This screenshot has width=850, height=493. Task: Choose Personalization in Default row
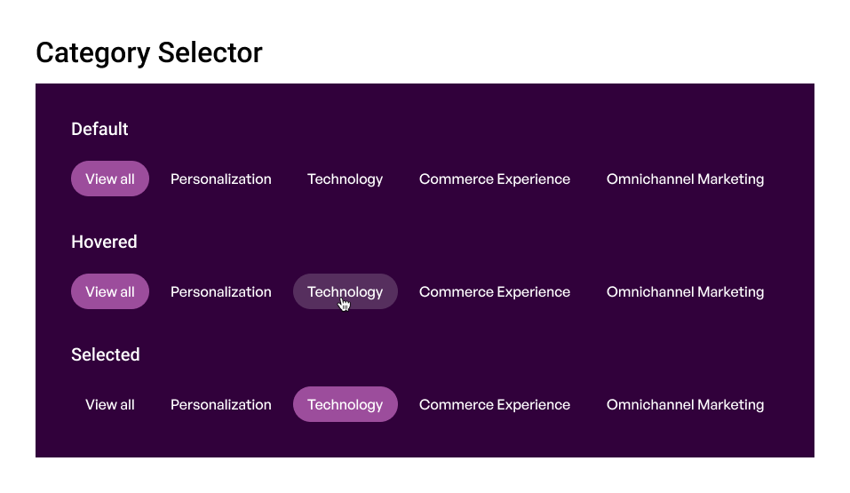tap(220, 179)
